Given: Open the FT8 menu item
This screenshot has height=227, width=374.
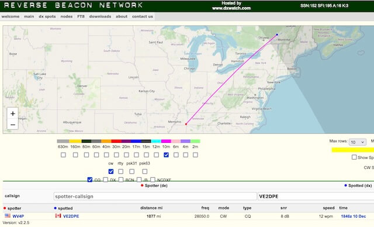Looking at the screenshot, I should (81, 16).
